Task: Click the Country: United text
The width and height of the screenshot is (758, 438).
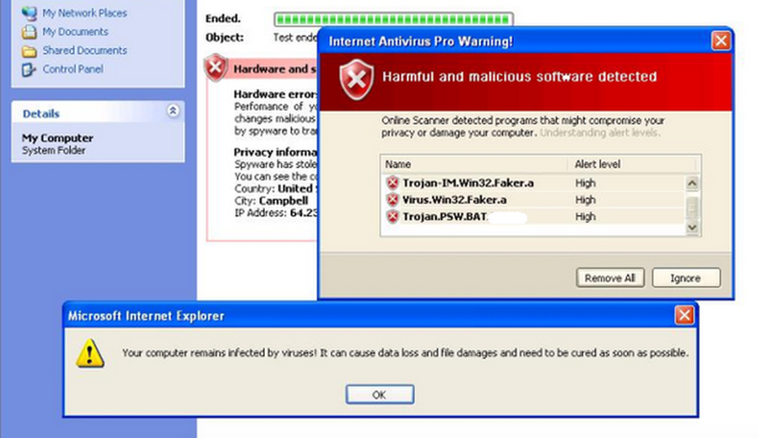Action: [x=277, y=189]
